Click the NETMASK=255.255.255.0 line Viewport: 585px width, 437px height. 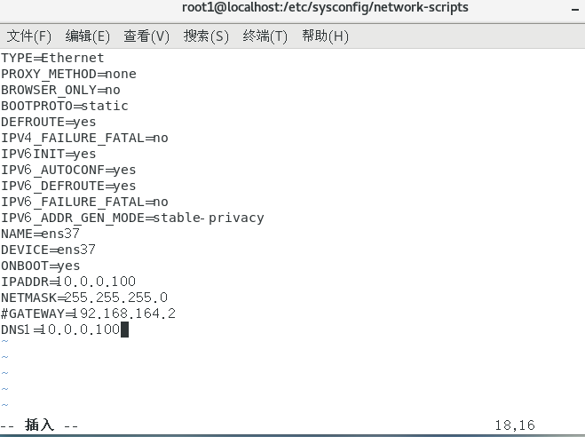click(x=84, y=298)
